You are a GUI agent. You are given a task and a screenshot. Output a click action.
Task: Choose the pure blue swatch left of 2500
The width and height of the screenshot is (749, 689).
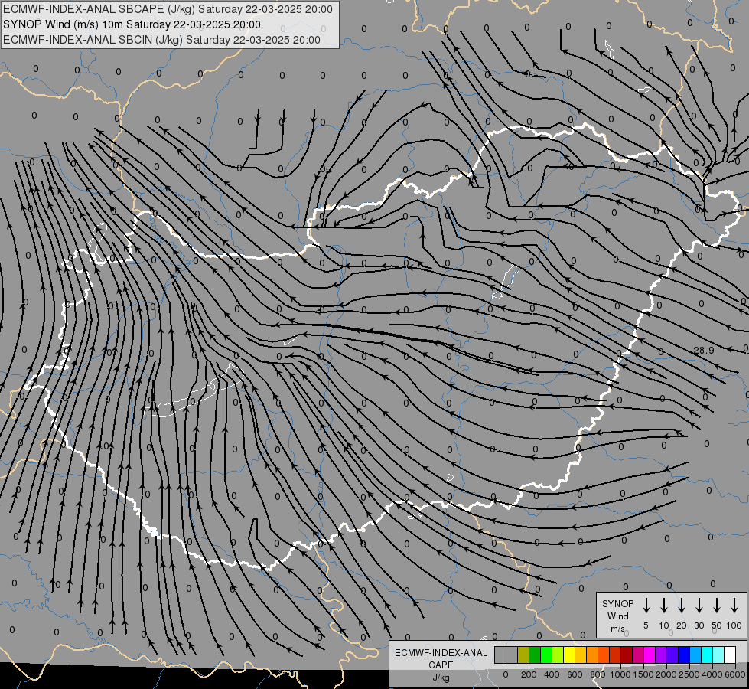point(683,655)
